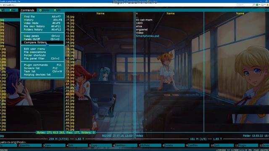This screenshot has height=151, width=269.
Task: Click the right panel 161 M (1/5) status
Action: click(198, 139)
